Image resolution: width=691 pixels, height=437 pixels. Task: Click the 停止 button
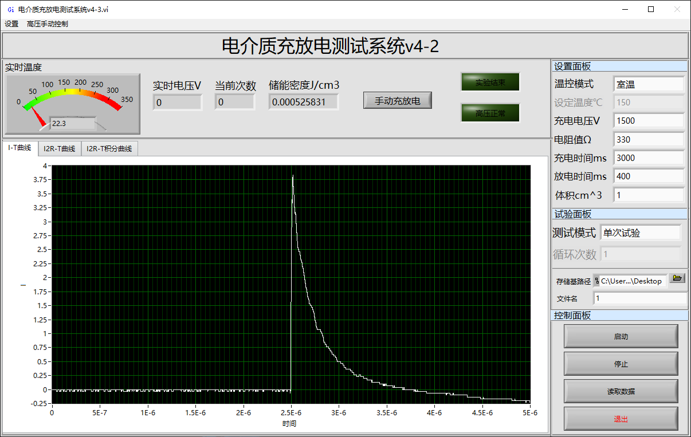[621, 364]
